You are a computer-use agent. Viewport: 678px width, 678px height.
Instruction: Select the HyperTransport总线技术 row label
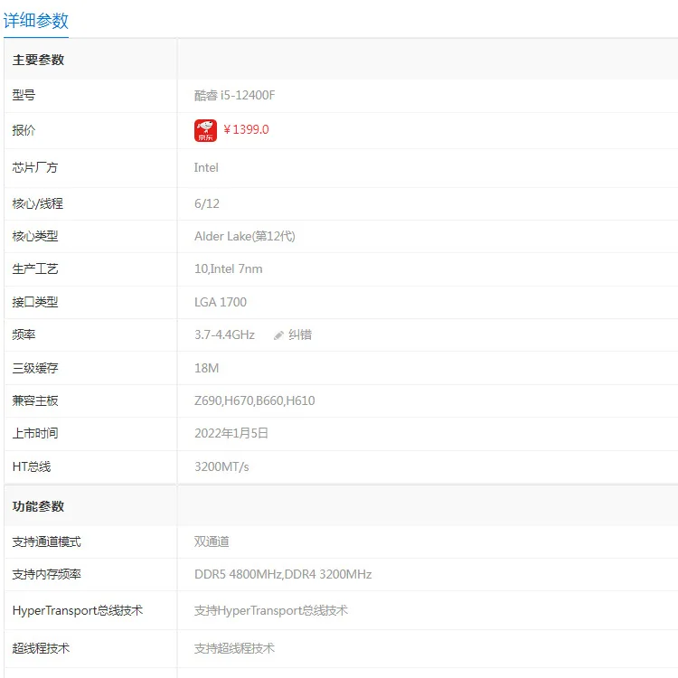(78, 610)
